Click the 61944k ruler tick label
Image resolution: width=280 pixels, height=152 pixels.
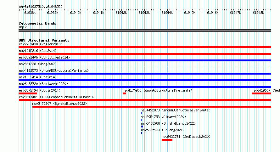(167, 13)
